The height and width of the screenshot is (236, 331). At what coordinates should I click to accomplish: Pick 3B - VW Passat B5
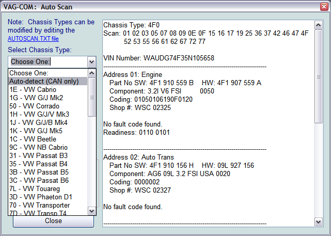click(48, 172)
